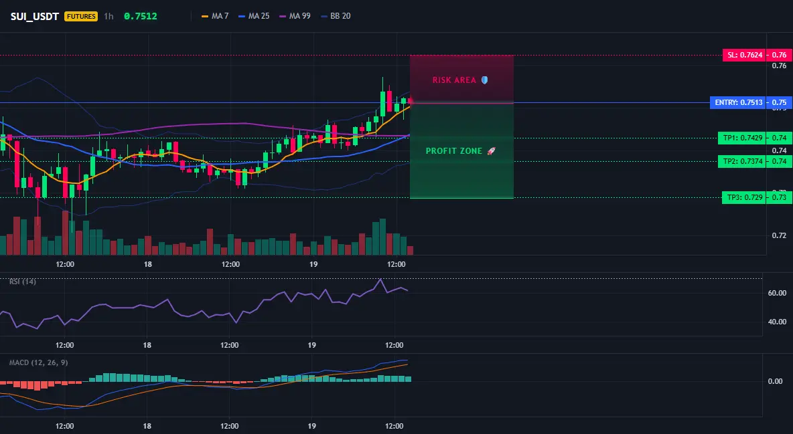Click the RSI (14) indicator label
Viewport: 793px width, 434px height.
pyautogui.click(x=23, y=282)
